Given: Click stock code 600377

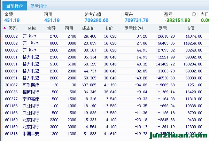Looking at the screenshot, I should pos(11,99).
